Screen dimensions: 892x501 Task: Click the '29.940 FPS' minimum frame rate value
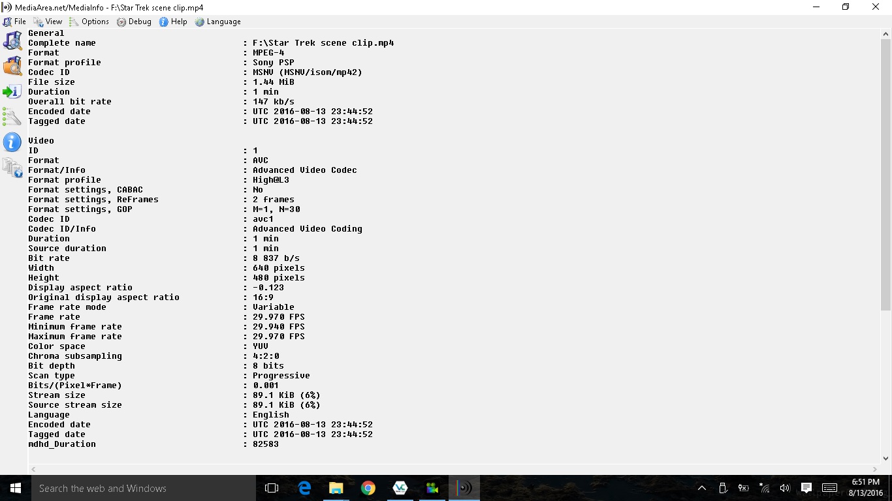pyautogui.click(x=279, y=327)
